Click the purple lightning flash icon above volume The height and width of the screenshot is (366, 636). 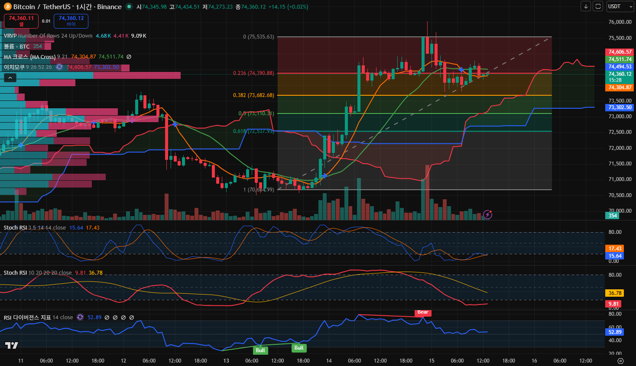click(x=488, y=214)
